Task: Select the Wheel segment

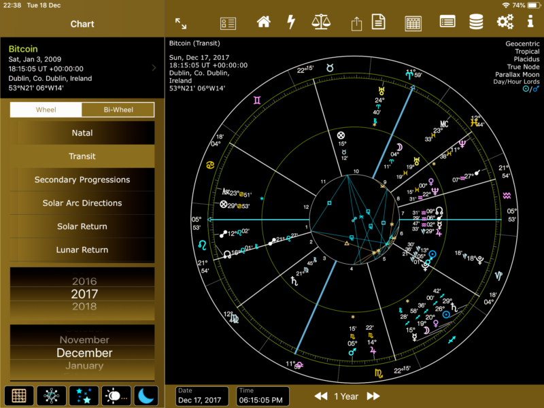Action: click(46, 109)
